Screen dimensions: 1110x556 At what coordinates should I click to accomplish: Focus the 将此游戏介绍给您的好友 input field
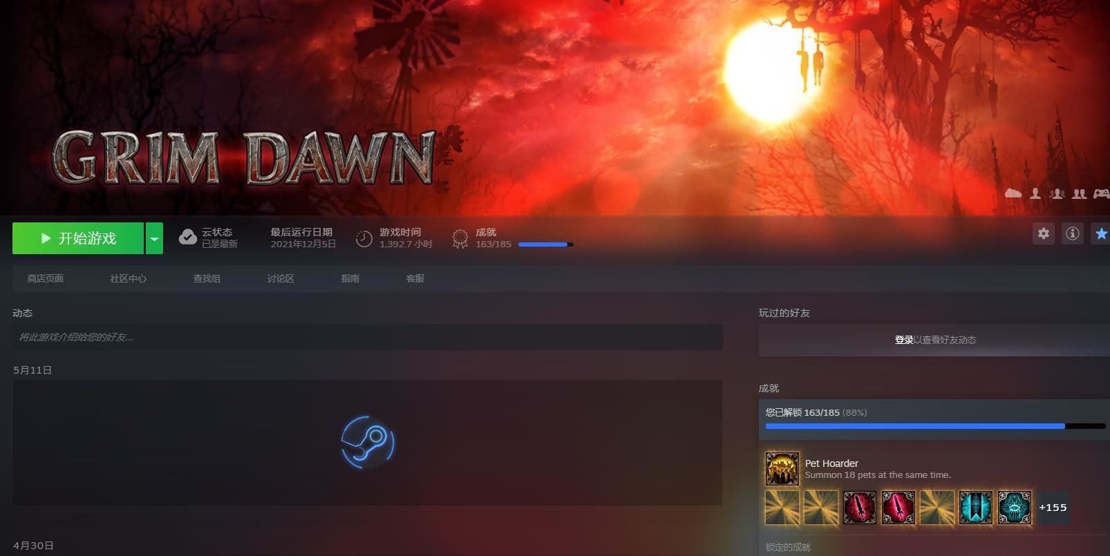click(x=368, y=337)
